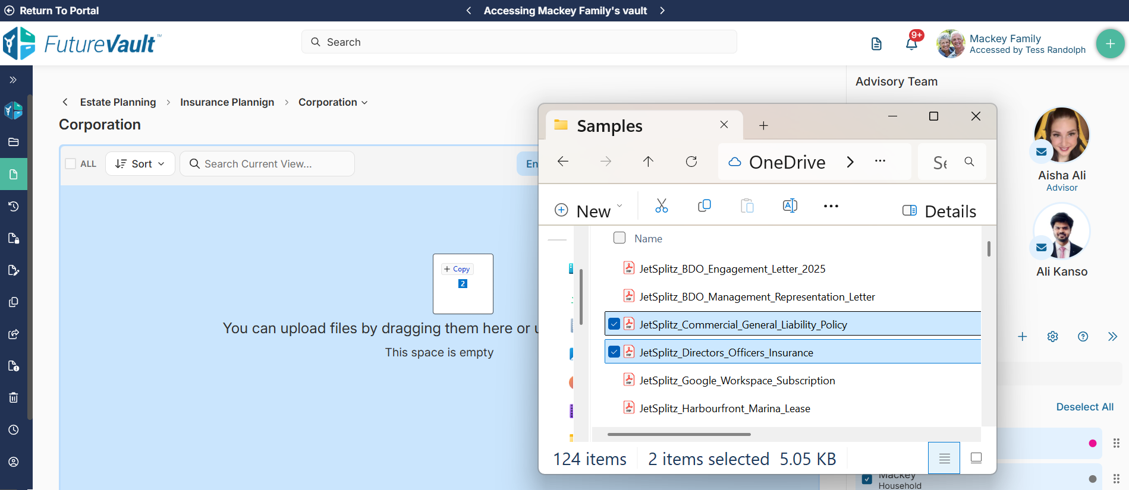The height and width of the screenshot is (490, 1129).
Task: Email advisor Ali Kanso
Action: tap(1042, 248)
